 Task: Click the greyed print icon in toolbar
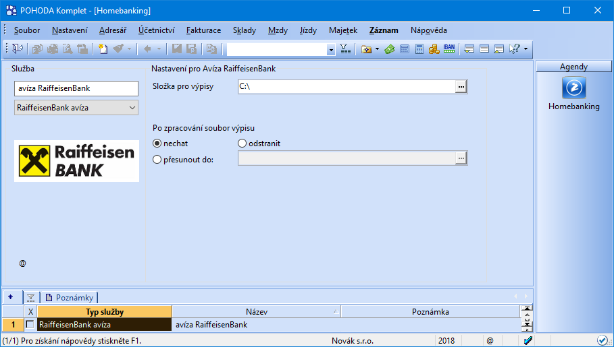(x=53, y=49)
